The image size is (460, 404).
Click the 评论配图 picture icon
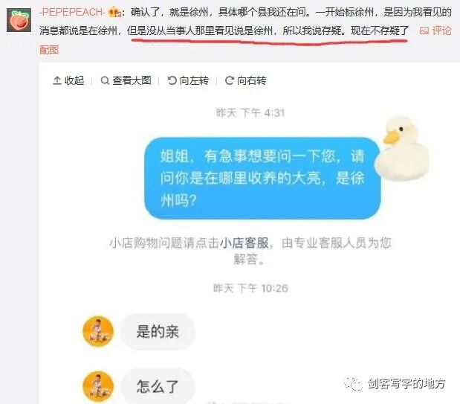424,31
